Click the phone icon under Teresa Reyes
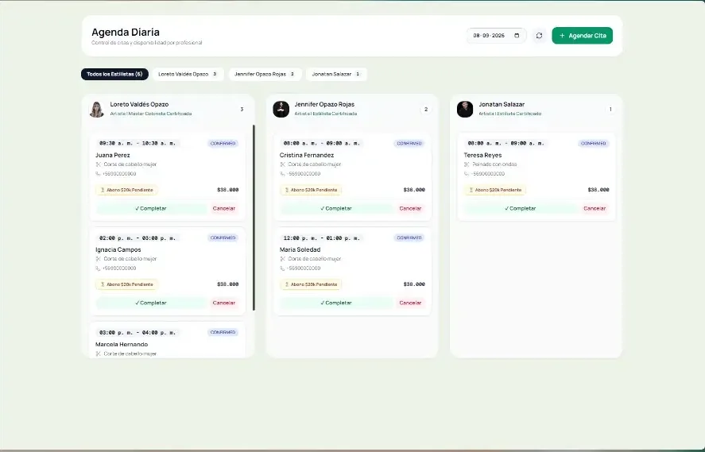 point(467,174)
